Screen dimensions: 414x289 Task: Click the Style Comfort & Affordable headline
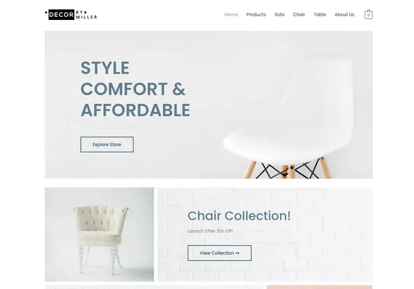135,89
